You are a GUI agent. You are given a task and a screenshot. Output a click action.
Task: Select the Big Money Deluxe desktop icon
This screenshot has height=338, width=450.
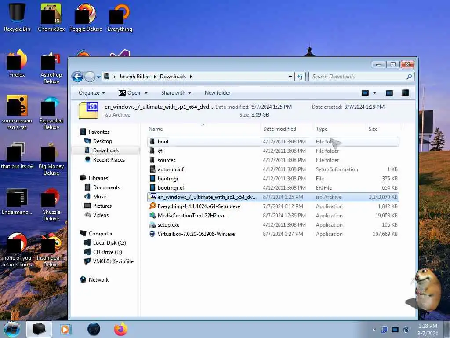51,158
